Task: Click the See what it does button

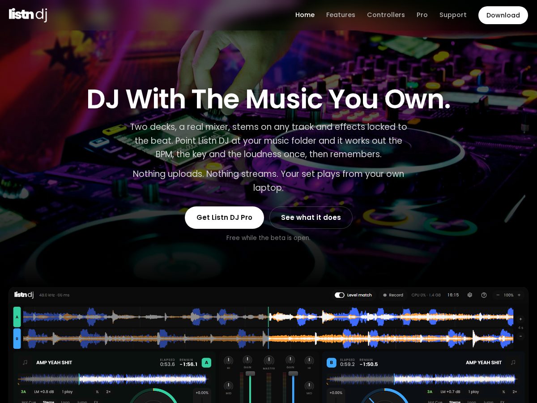Action: 311,218
